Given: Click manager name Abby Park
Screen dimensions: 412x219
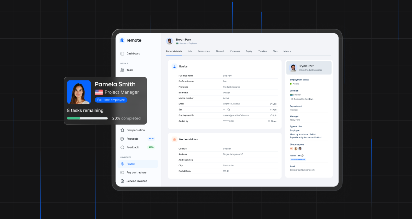Looking at the screenshot, I should click(x=295, y=120).
